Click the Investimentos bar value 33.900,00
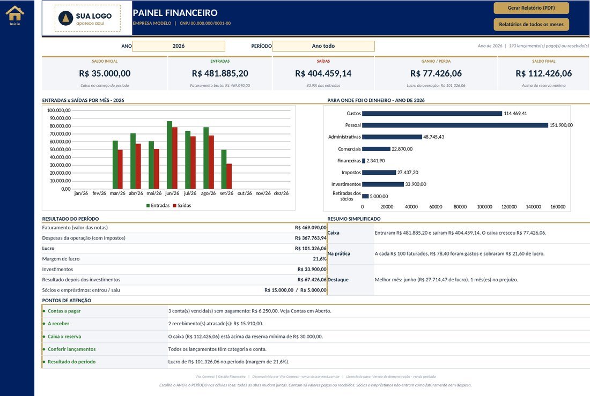The height and width of the screenshot is (396, 590). pos(415,184)
